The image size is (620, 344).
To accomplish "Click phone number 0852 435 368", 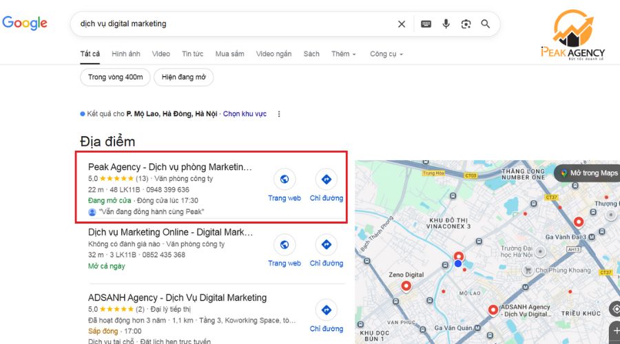I will pos(164,255).
